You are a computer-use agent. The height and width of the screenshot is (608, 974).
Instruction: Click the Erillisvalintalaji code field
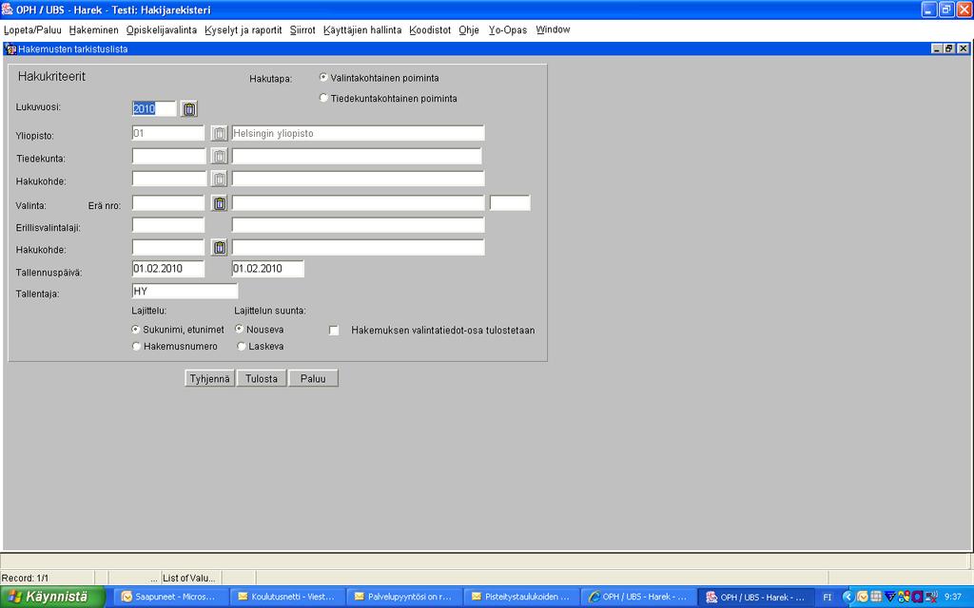[x=168, y=225]
